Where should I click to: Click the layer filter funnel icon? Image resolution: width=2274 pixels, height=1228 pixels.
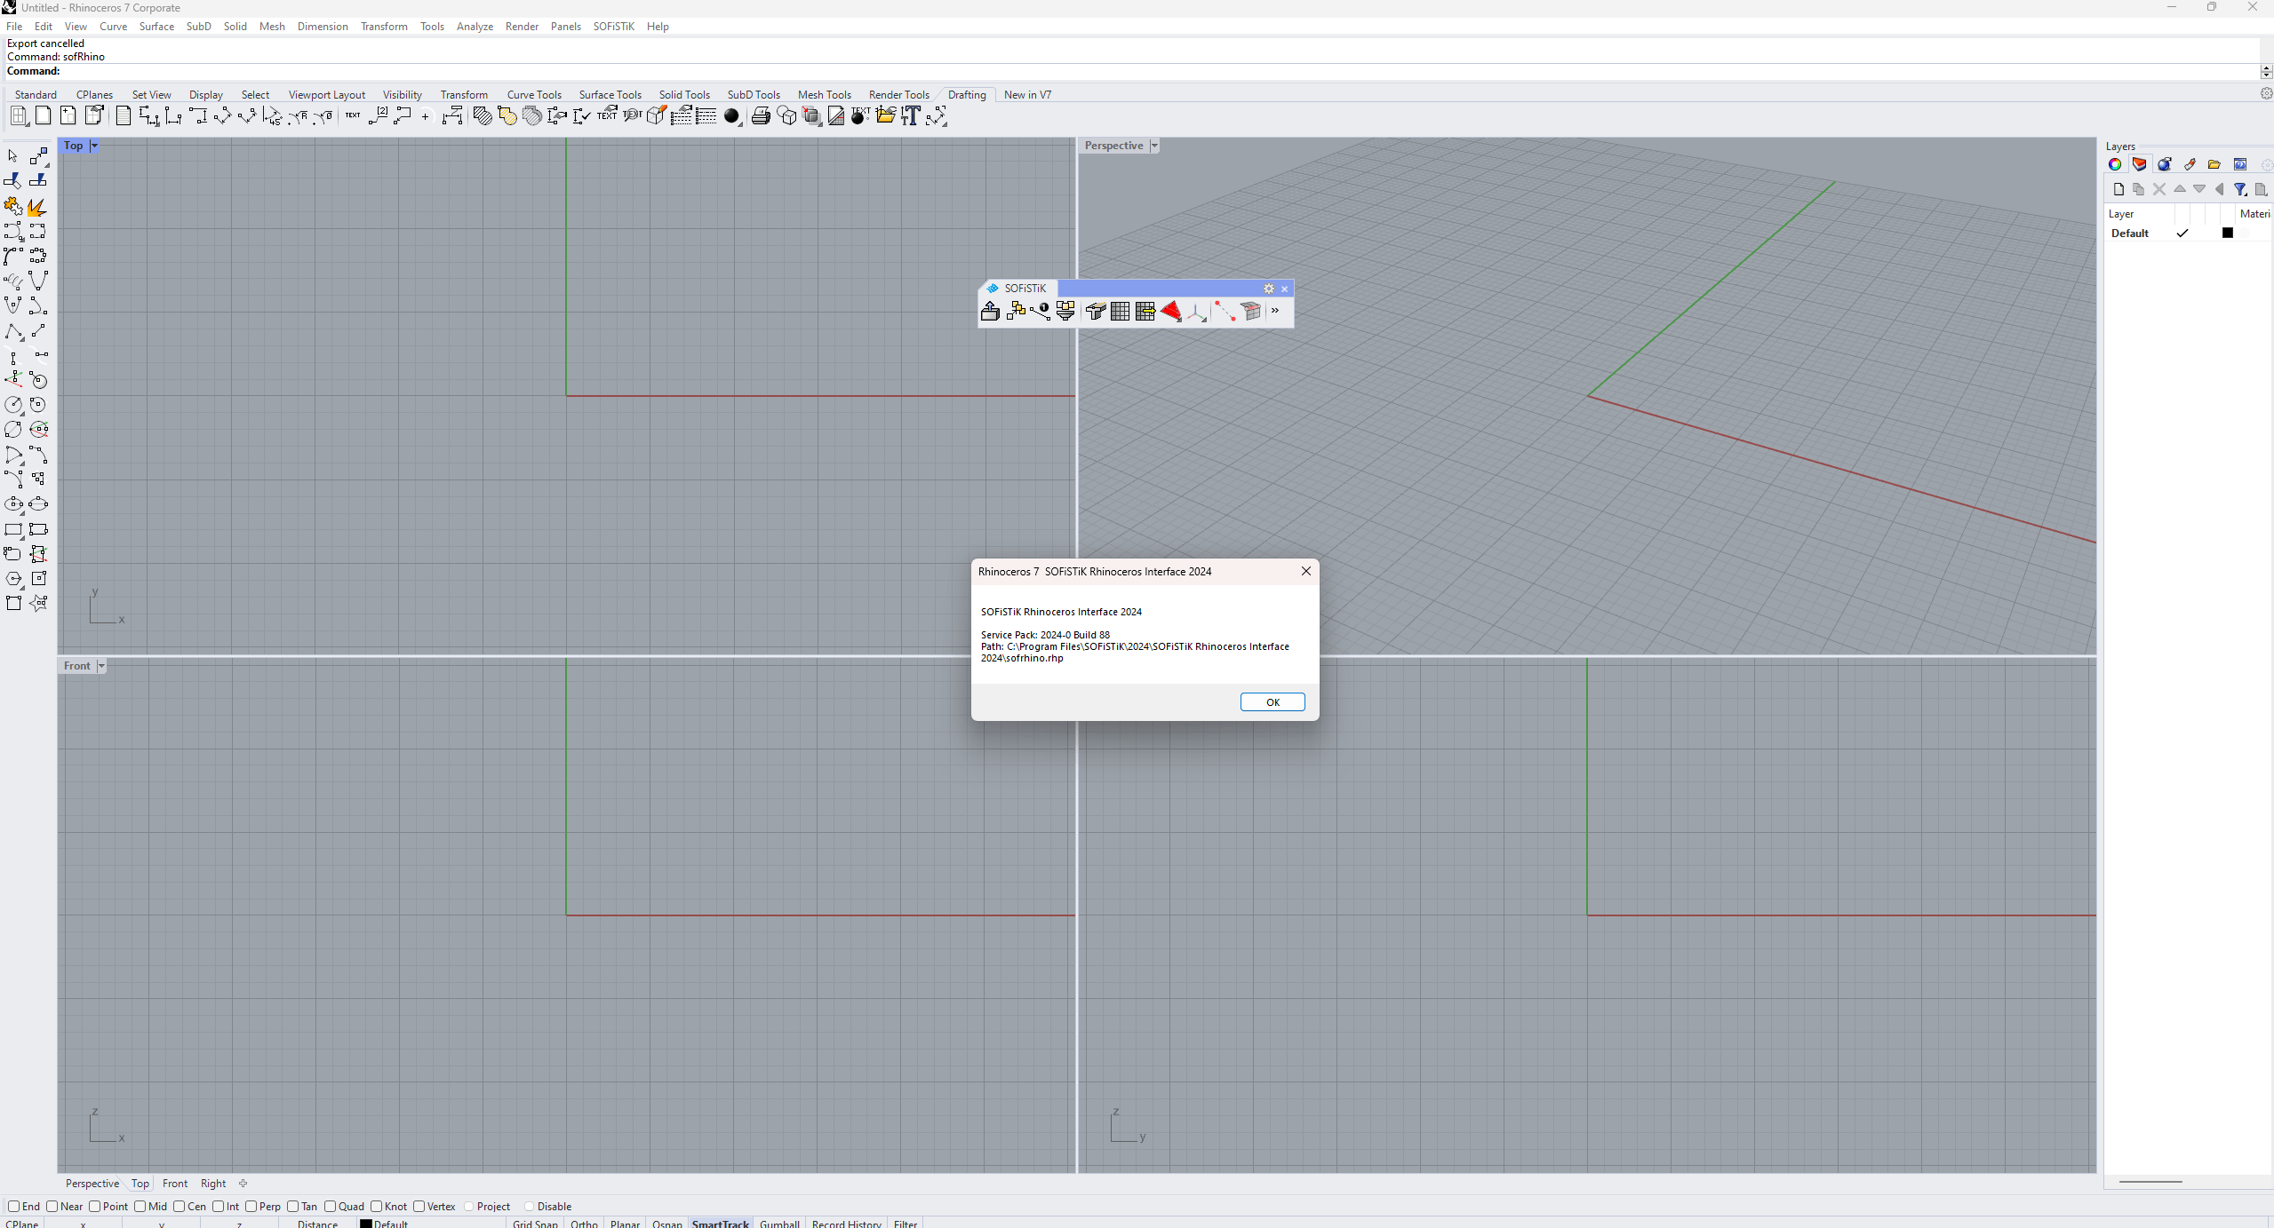(x=2240, y=189)
